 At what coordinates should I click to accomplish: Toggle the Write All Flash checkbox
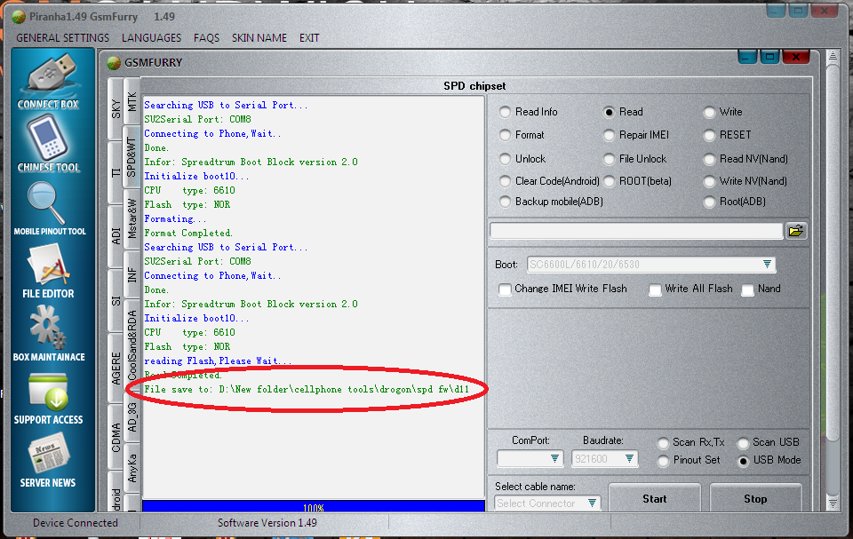(x=656, y=289)
